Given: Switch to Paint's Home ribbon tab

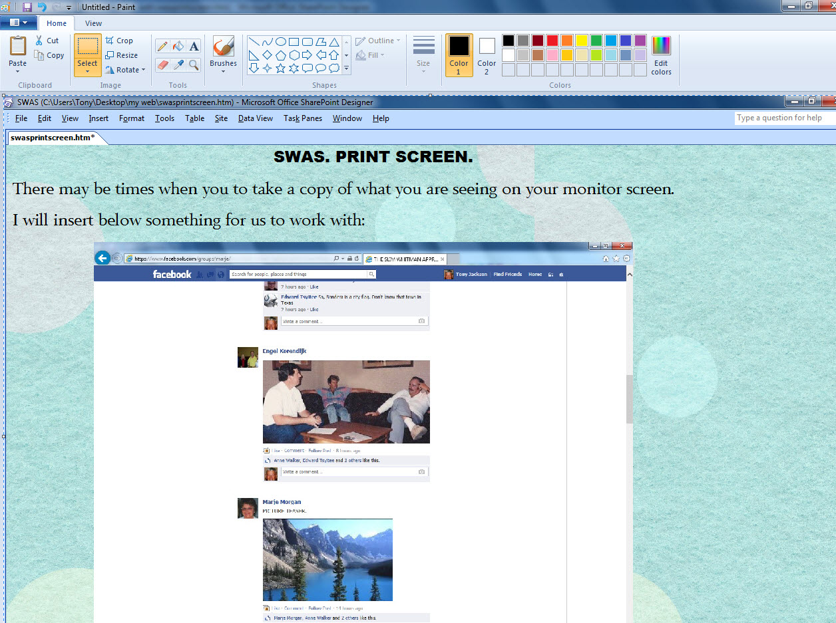Looking at the screenshot, I should 57,23.
